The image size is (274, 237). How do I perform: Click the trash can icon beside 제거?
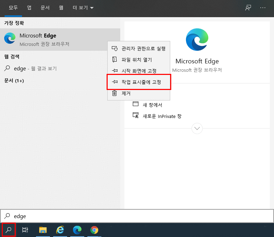pos(115,93)
